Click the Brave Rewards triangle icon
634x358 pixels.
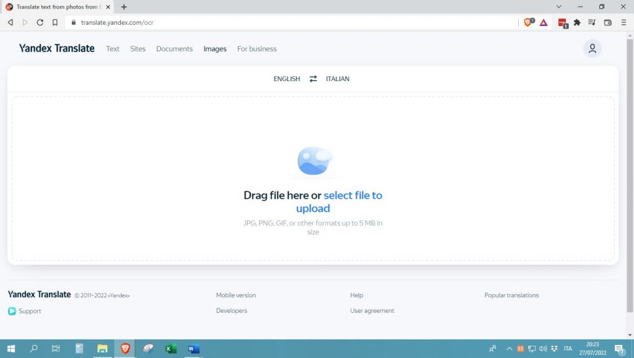point(543,22)
